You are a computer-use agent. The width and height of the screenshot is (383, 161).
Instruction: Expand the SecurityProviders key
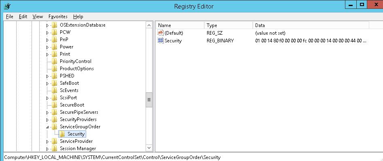(47, 120)
